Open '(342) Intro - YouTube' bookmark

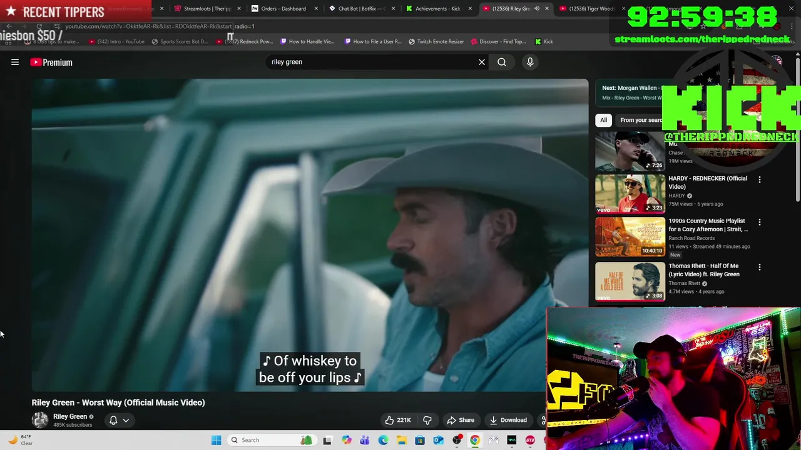pyautogui.click(x=116, y=42)
